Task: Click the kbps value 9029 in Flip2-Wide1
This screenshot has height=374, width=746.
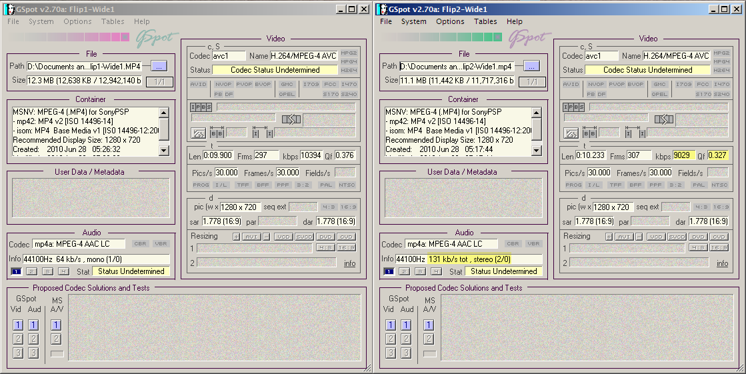Action: click(x=683, y=155)
